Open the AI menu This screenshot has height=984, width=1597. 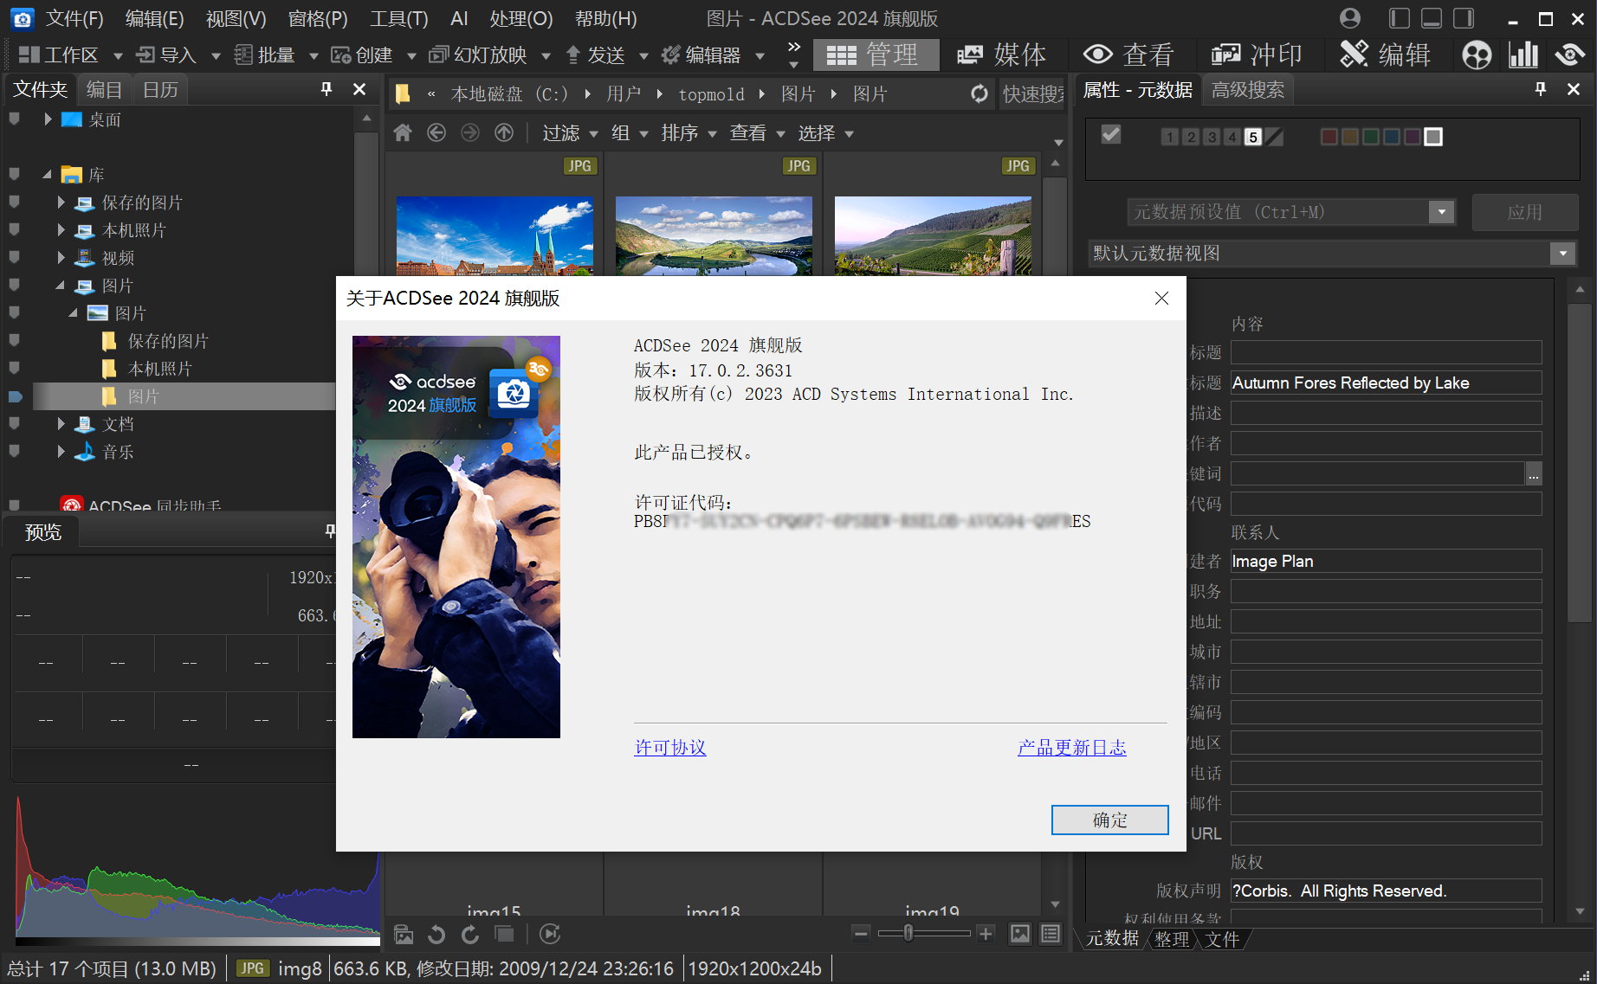[460, 18]
